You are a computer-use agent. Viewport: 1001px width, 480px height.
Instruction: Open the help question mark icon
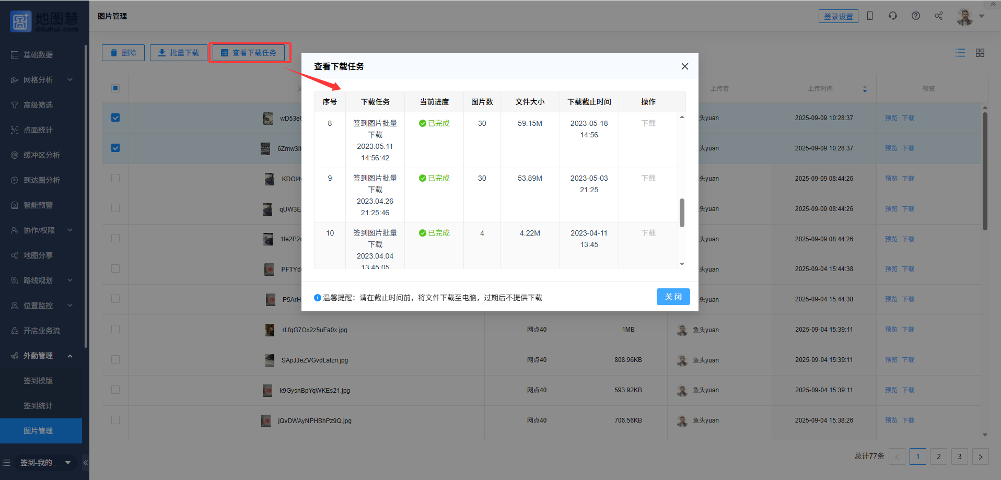[916, 16]
